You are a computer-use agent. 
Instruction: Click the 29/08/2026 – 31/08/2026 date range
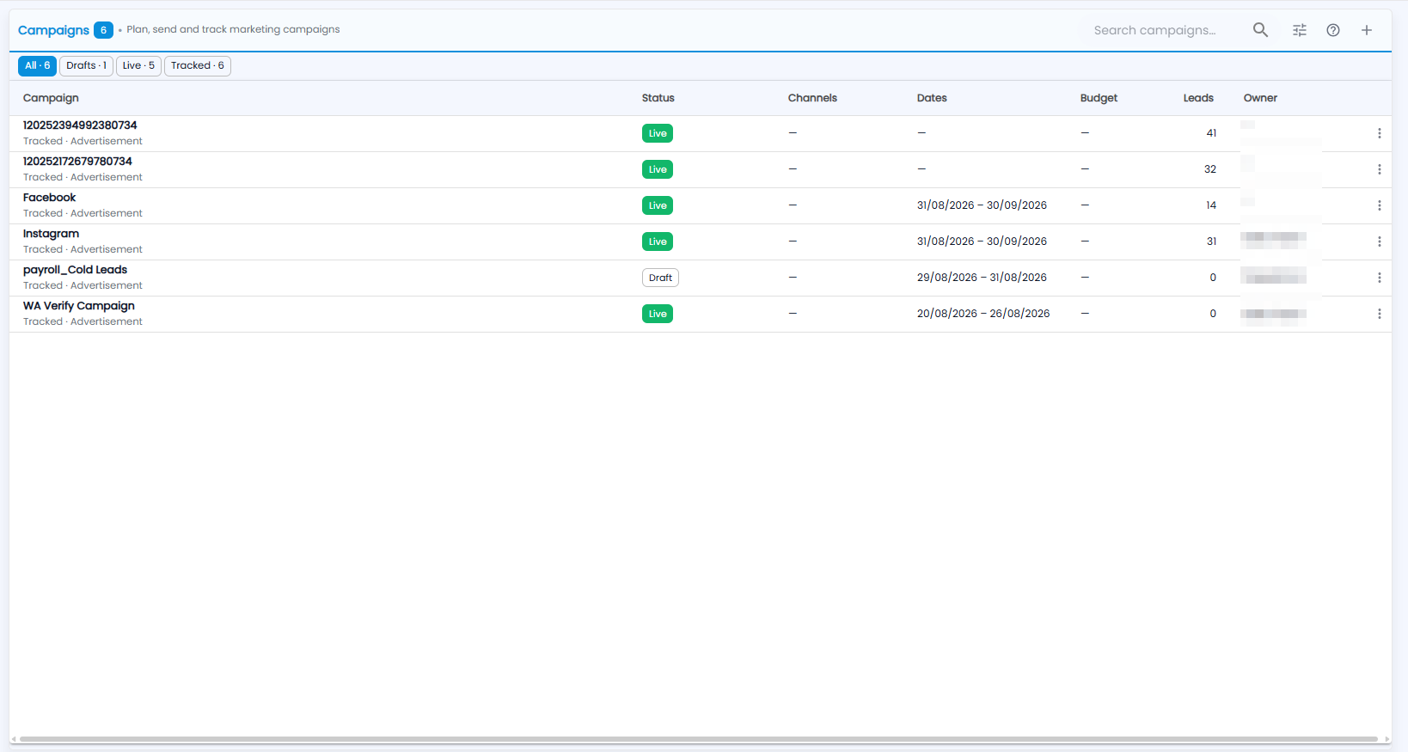click(982, 278)
